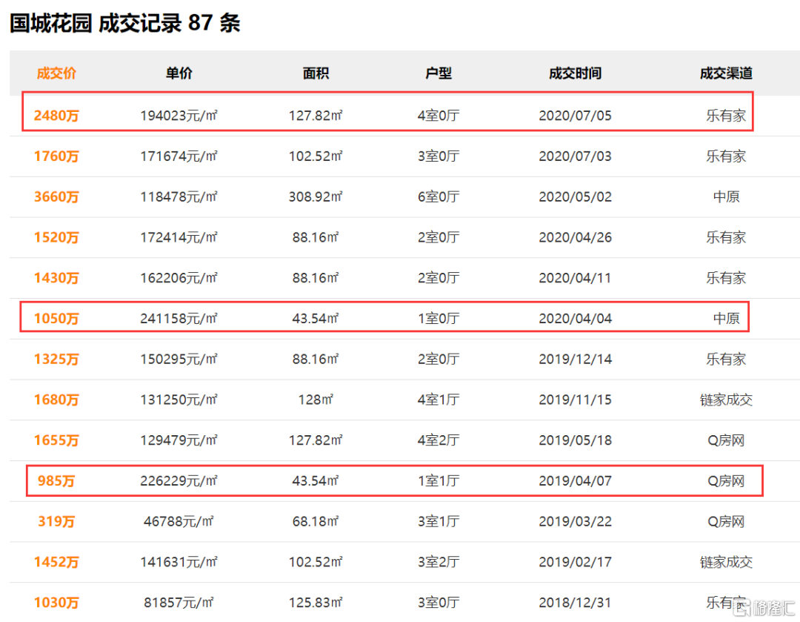Click the 户型 column header
Screen dimensions: 800x622
438,73
